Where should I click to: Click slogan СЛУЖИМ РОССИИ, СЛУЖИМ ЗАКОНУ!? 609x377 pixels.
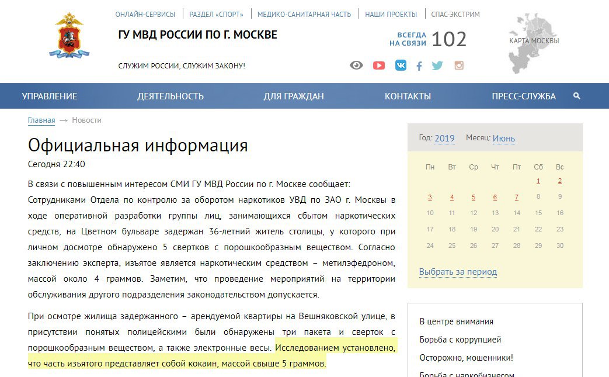(x=182, y=65)
